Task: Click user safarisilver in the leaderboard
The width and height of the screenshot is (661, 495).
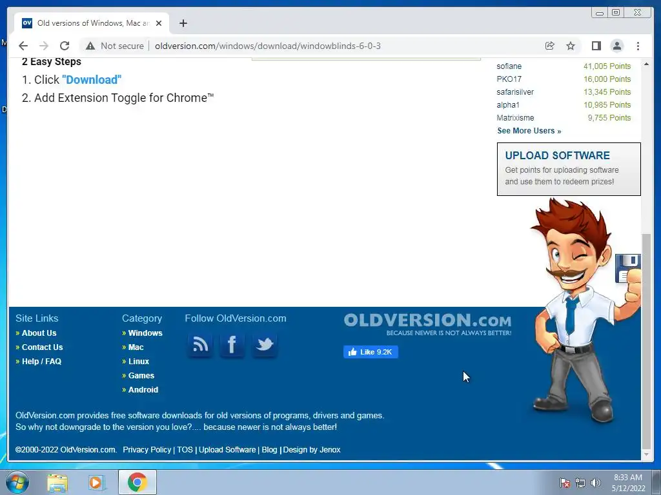Action: pos(515,92)
